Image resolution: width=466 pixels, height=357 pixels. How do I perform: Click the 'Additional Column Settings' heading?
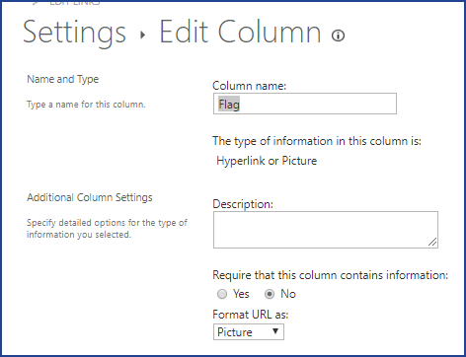[x=90, y=197]
